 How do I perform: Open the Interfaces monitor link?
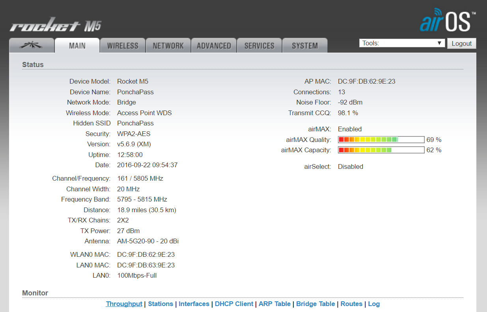point(194,304)
